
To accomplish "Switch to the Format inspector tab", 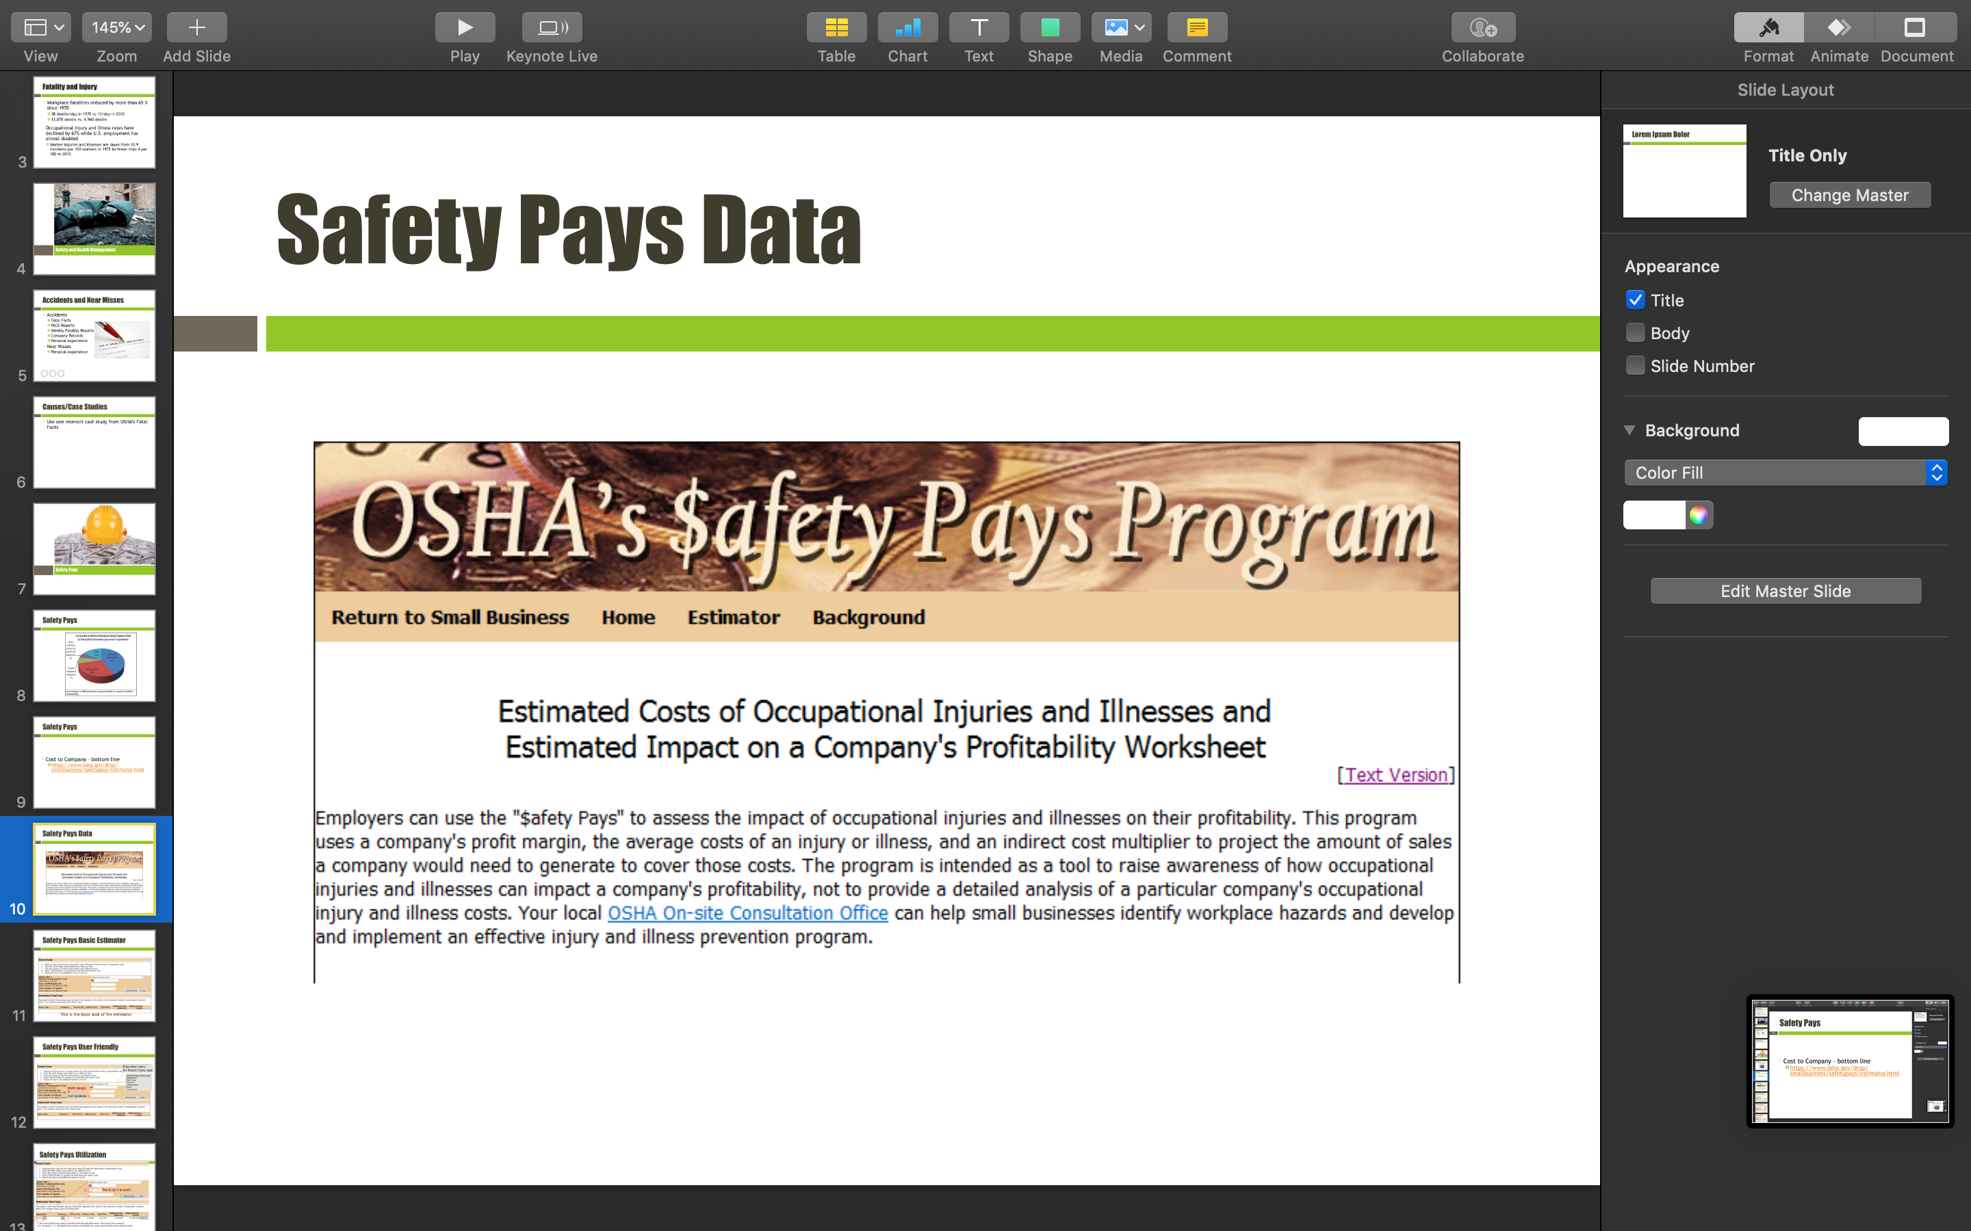I will tap(1768, 27).
